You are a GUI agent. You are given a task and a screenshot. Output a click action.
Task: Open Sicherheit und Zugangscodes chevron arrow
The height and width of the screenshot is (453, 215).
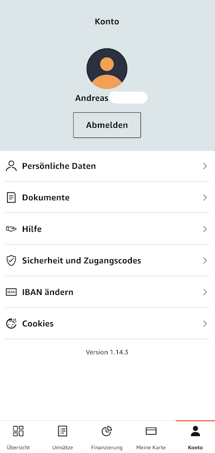point(205,260)
